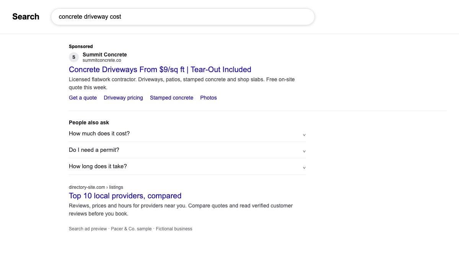Screen dimensions: 459x267
Task: Click the "summitconcrete.co" display URL
Action: tap(102, 60)
